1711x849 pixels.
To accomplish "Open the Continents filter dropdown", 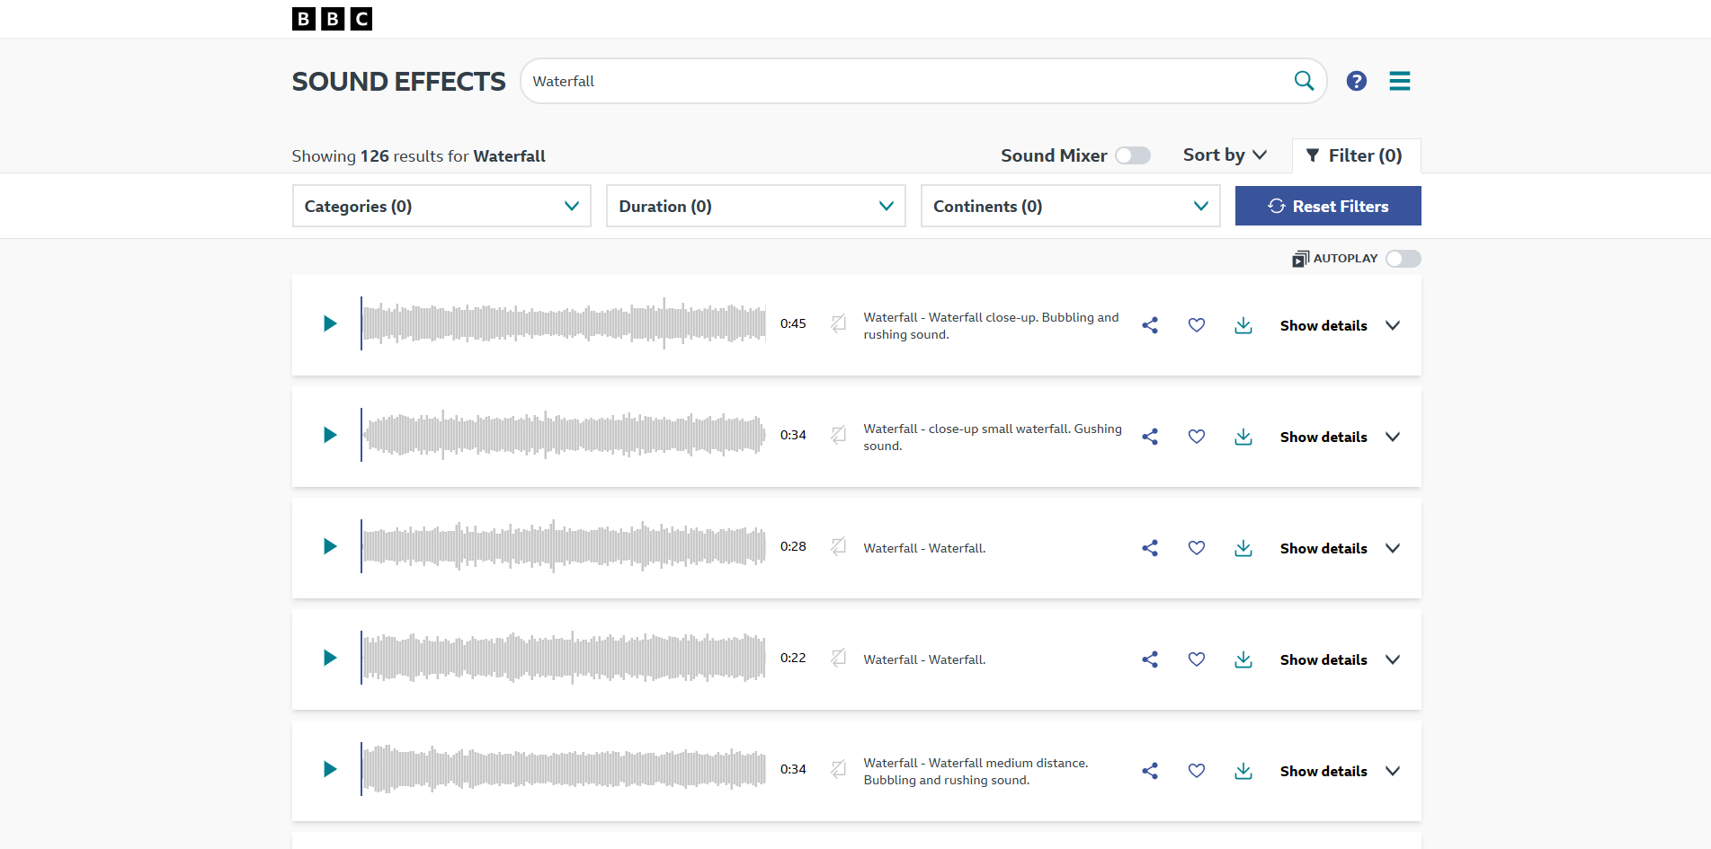I will pyautogui.click(x=1069, y=206).
